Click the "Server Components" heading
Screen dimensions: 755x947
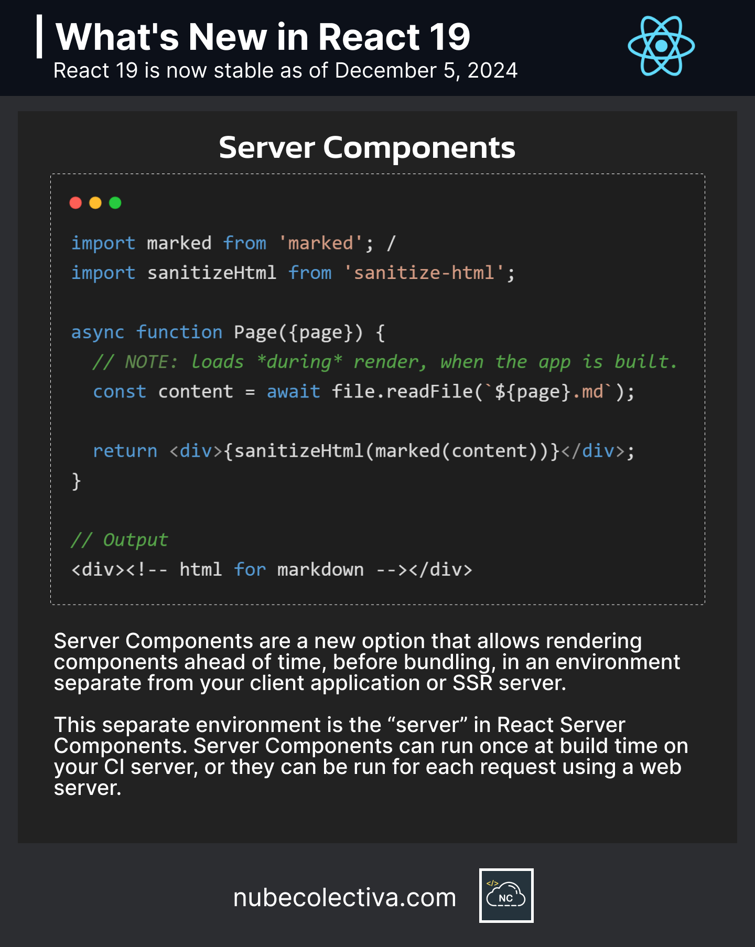[x=367, y=147]
